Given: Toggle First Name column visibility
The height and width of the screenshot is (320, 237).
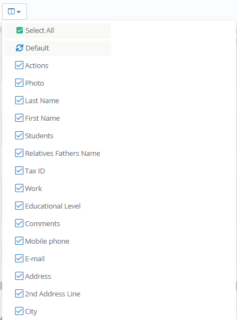Looking at the screenshot, I should [x=19, y=118].
